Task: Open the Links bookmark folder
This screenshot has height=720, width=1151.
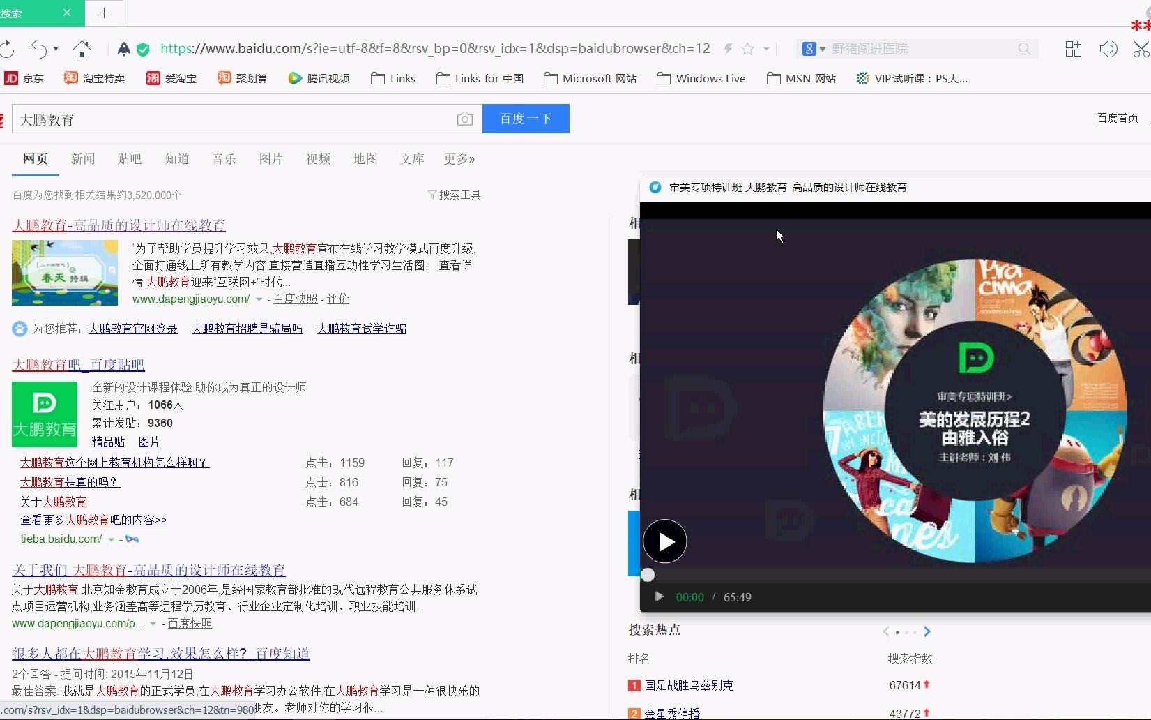Action: (393, 78)
